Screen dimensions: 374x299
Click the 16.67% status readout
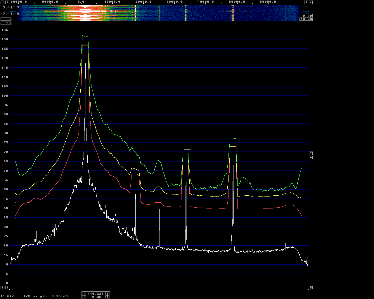[7, 296]
